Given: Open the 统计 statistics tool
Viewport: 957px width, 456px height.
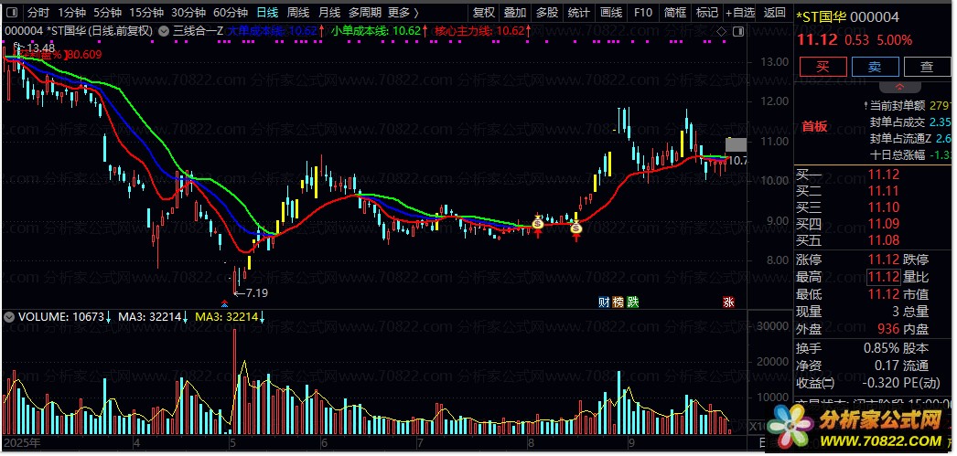Looking at the screenshot, I should pyautogui.click(x=578, y=12).
